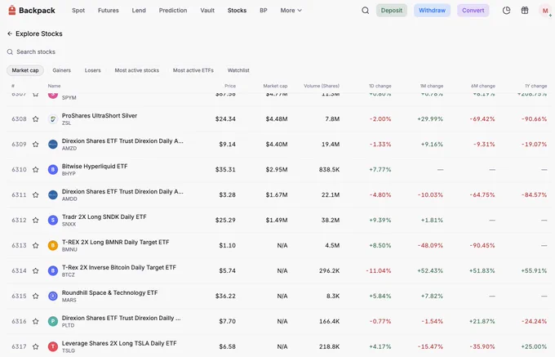Open Bitwise Hyperliquid ETF stock
This screenshot has width=555, height=357.
click(x=95, y=166)
